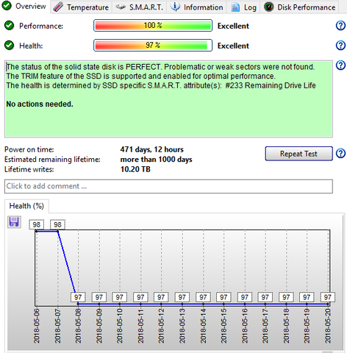Screen dimensions: 347x353
Task: Open the Overview tab
Action: click(24, 6)
